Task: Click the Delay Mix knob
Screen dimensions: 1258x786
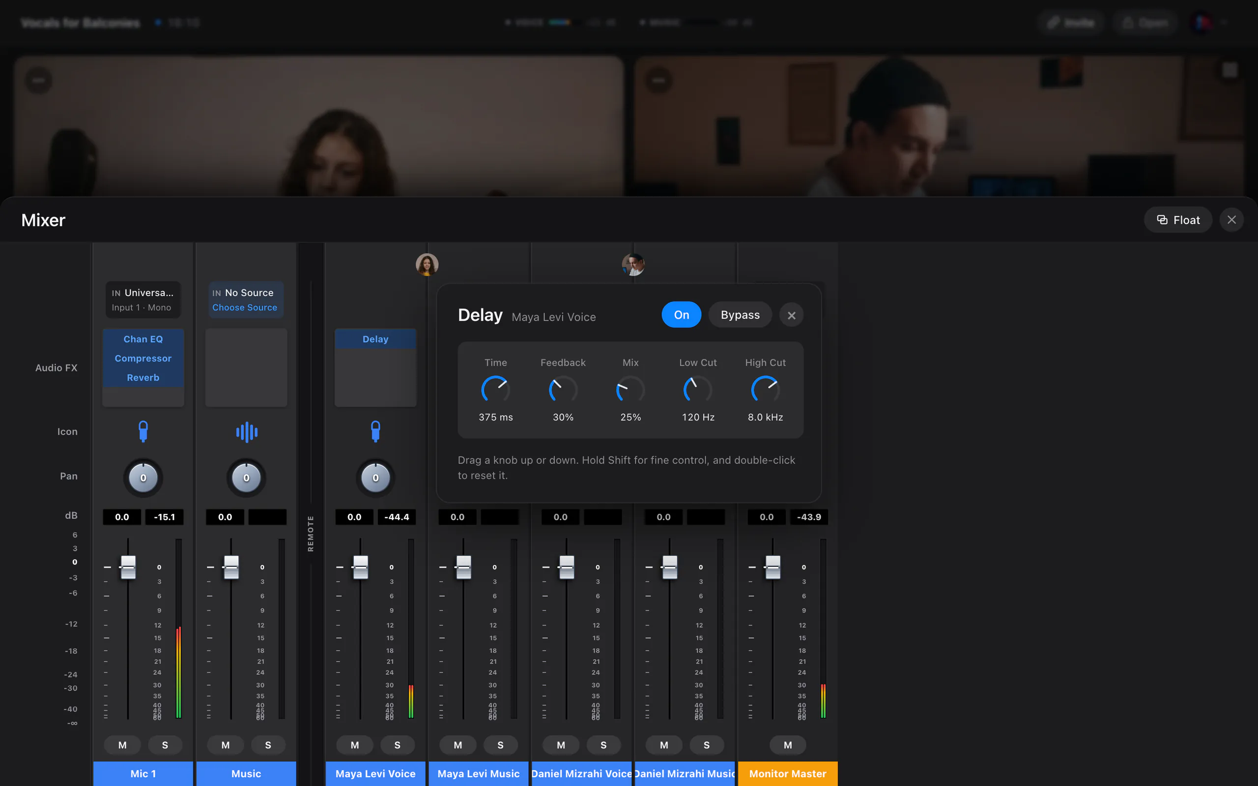Action: point(630,390)
